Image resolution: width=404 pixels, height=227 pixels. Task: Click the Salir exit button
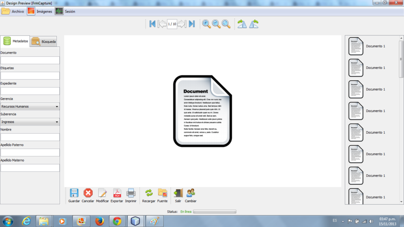tap(178, 193)
